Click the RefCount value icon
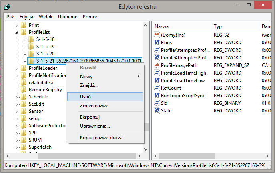Viewport: 275px width, 173px height. pyautogui.click(x=157, y=88)
